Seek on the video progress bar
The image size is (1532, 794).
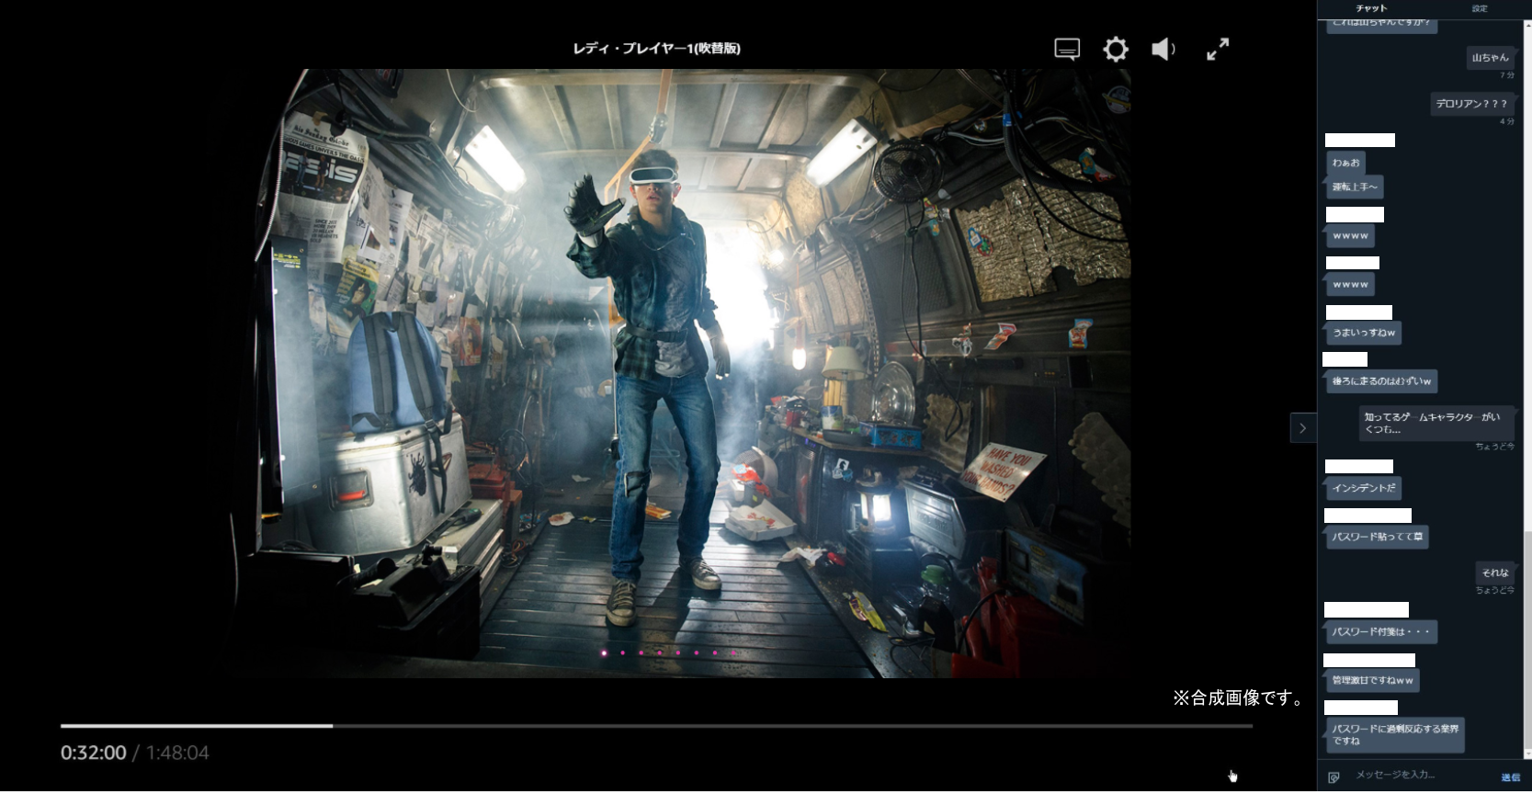click(x=656, y=726)
